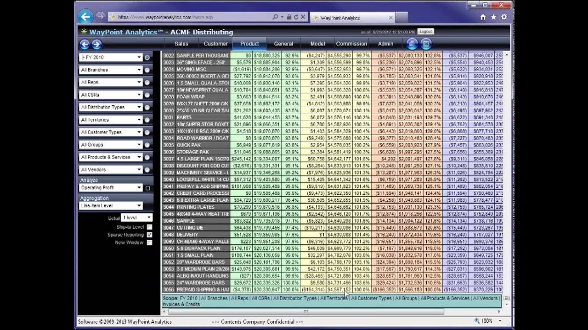Click the WayPoint app forward arrow icon
588x330 pixels.
(x=96, y=44)
